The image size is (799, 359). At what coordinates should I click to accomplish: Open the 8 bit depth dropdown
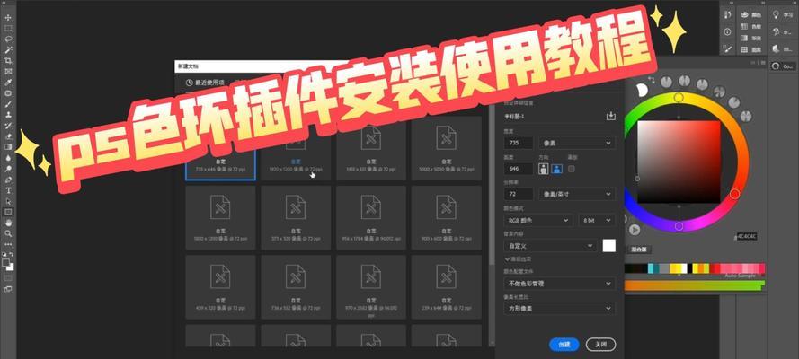(596, 220)
